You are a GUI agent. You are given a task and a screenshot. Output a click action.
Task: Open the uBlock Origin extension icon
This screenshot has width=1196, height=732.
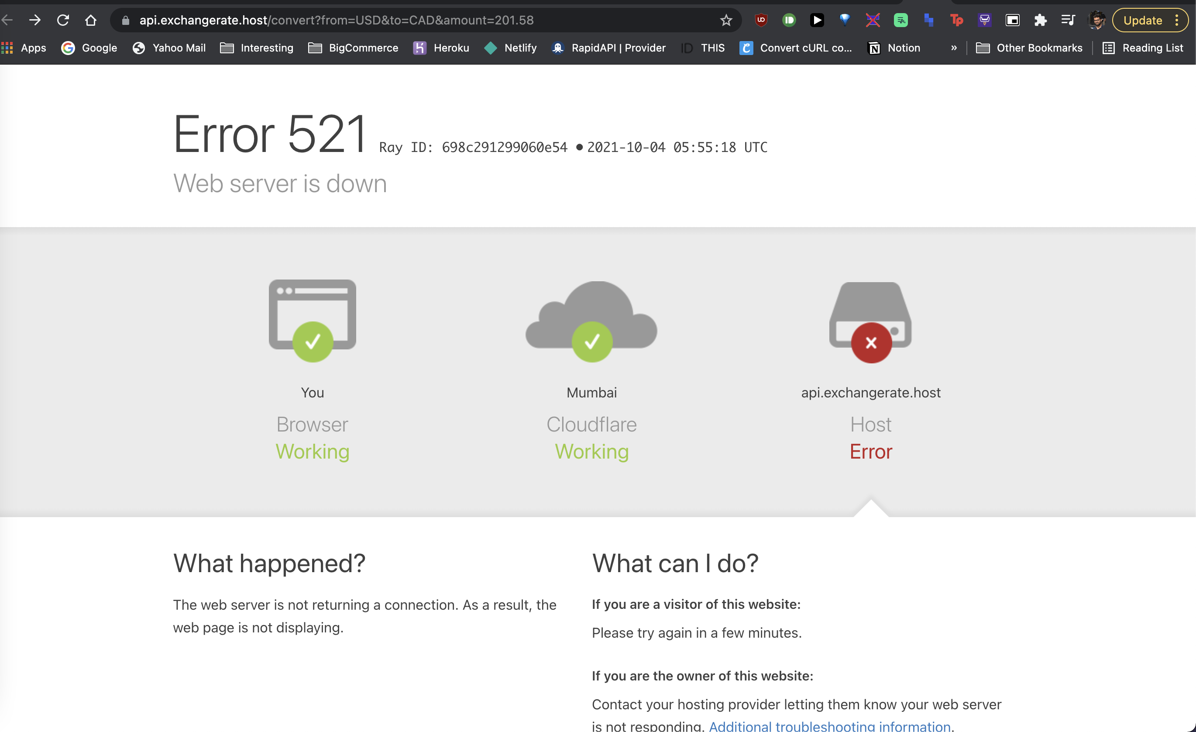[x=761, y=20]
